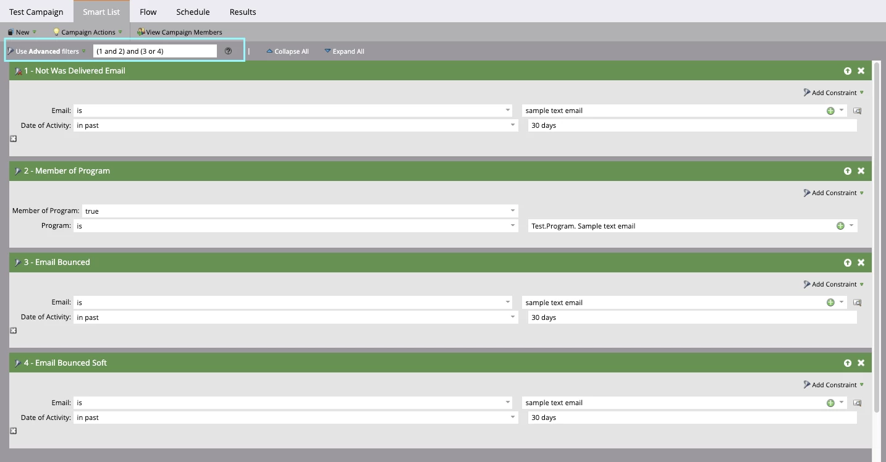
Task: Open the Campaign Actions menu
Action: tap(88, 32)
